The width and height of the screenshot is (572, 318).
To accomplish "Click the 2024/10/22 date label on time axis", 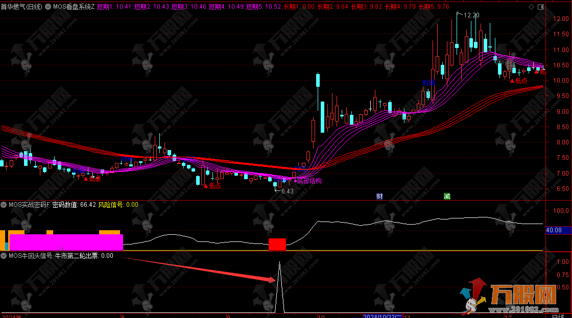I will tap(383, 316).
